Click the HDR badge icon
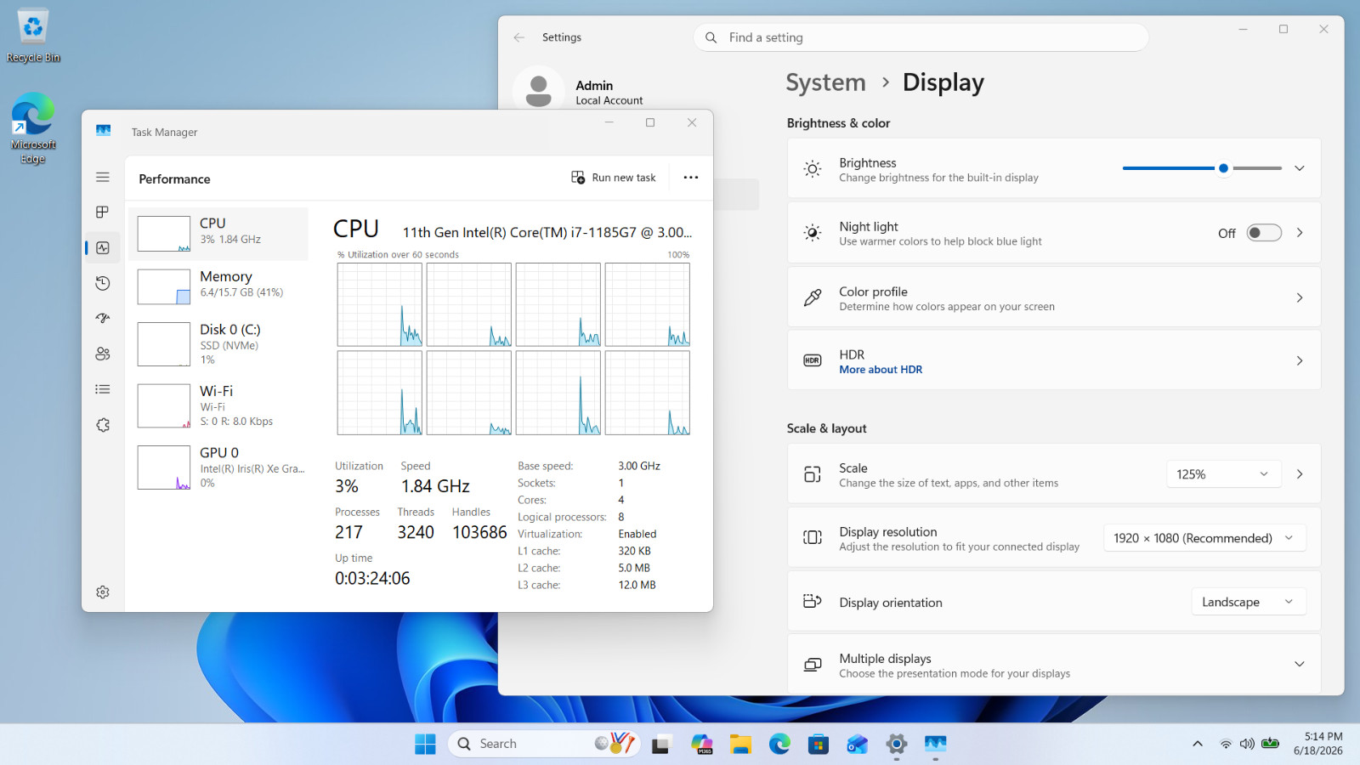 coord(813,360)
